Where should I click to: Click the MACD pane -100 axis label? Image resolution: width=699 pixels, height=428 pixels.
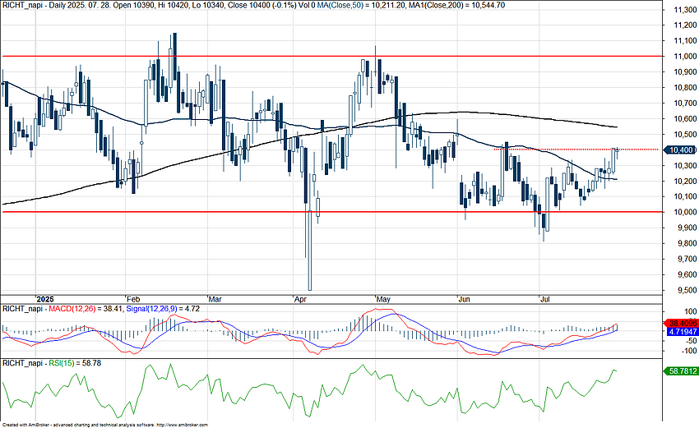tap(691, 352)
